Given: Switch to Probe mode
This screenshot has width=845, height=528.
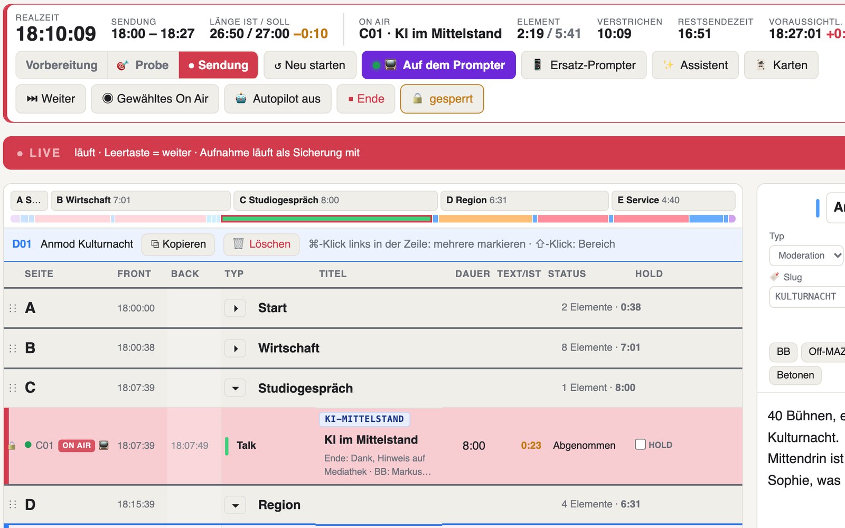Looking at the screenshot, I should click(x=143, y=65).
